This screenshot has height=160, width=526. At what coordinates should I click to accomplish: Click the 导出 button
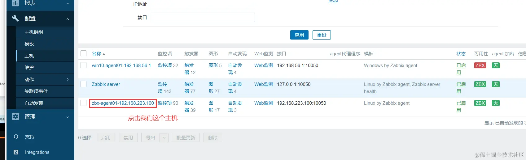tap(151, 137)
